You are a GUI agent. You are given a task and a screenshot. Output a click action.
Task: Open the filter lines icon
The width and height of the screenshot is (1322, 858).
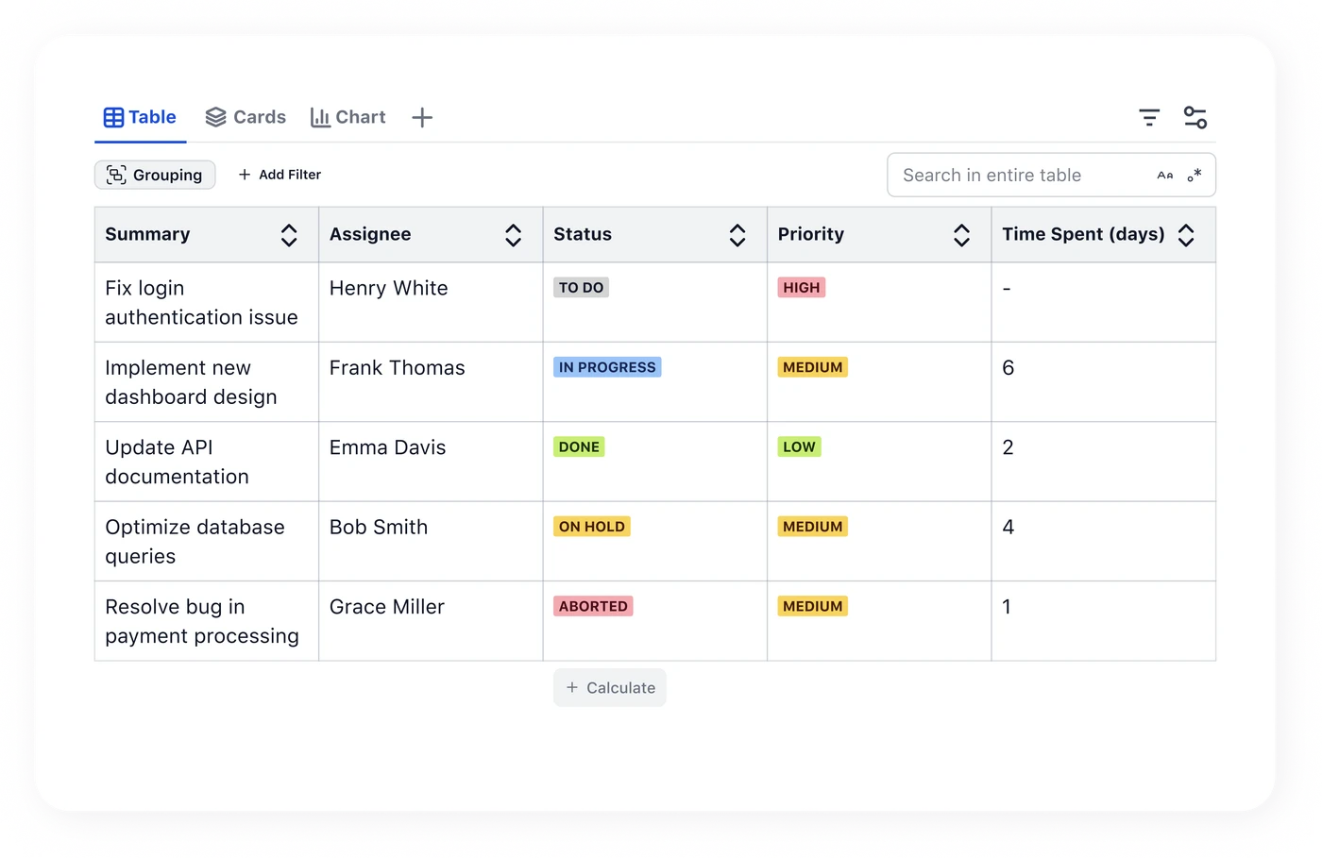(1149, 118)
